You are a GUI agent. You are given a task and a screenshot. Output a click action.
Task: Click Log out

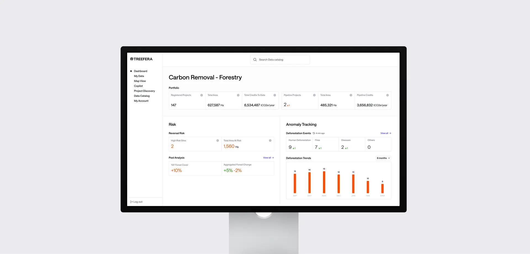point(136,202)
